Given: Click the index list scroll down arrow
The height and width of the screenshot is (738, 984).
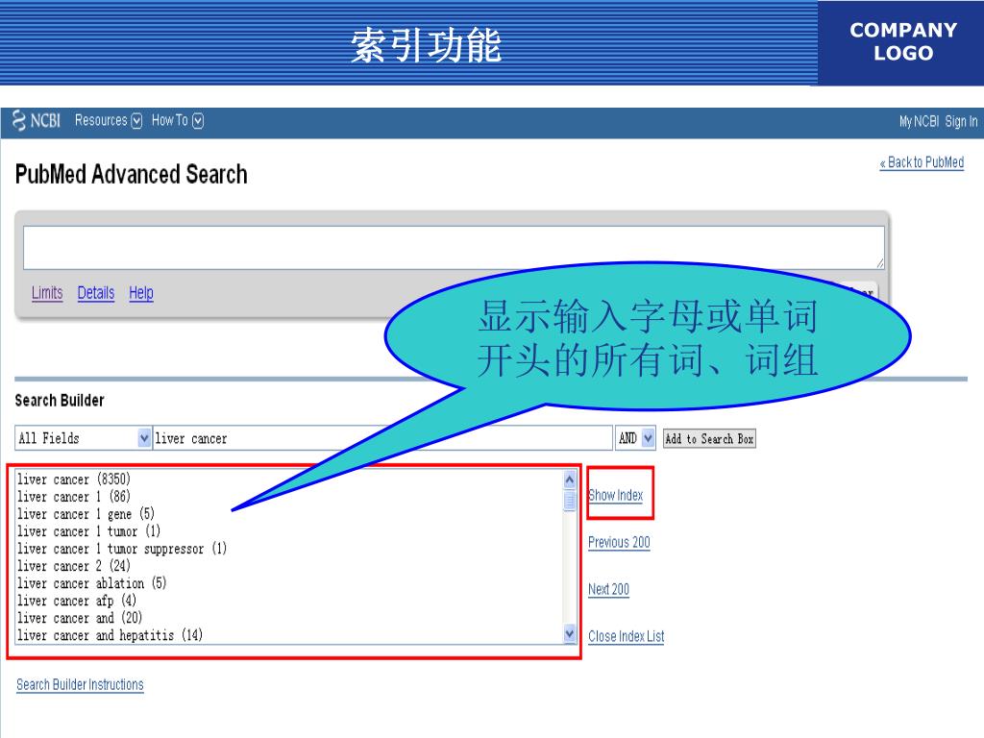Looking at the screenshot, I should coord(570,634).
